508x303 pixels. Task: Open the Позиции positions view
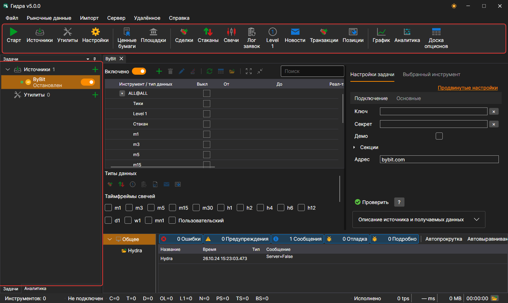pyautogui.click(x=353, y=36)
